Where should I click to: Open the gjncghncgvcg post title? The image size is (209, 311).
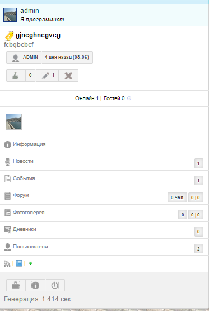[38, 35]
